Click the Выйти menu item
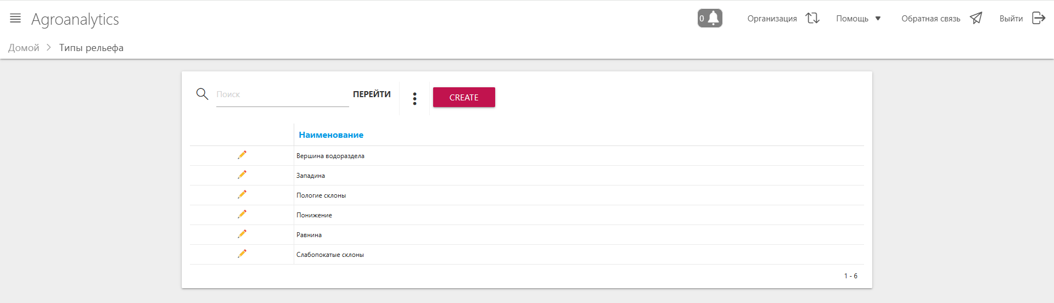This screenshot has width=1054, height=303. 1011,19
